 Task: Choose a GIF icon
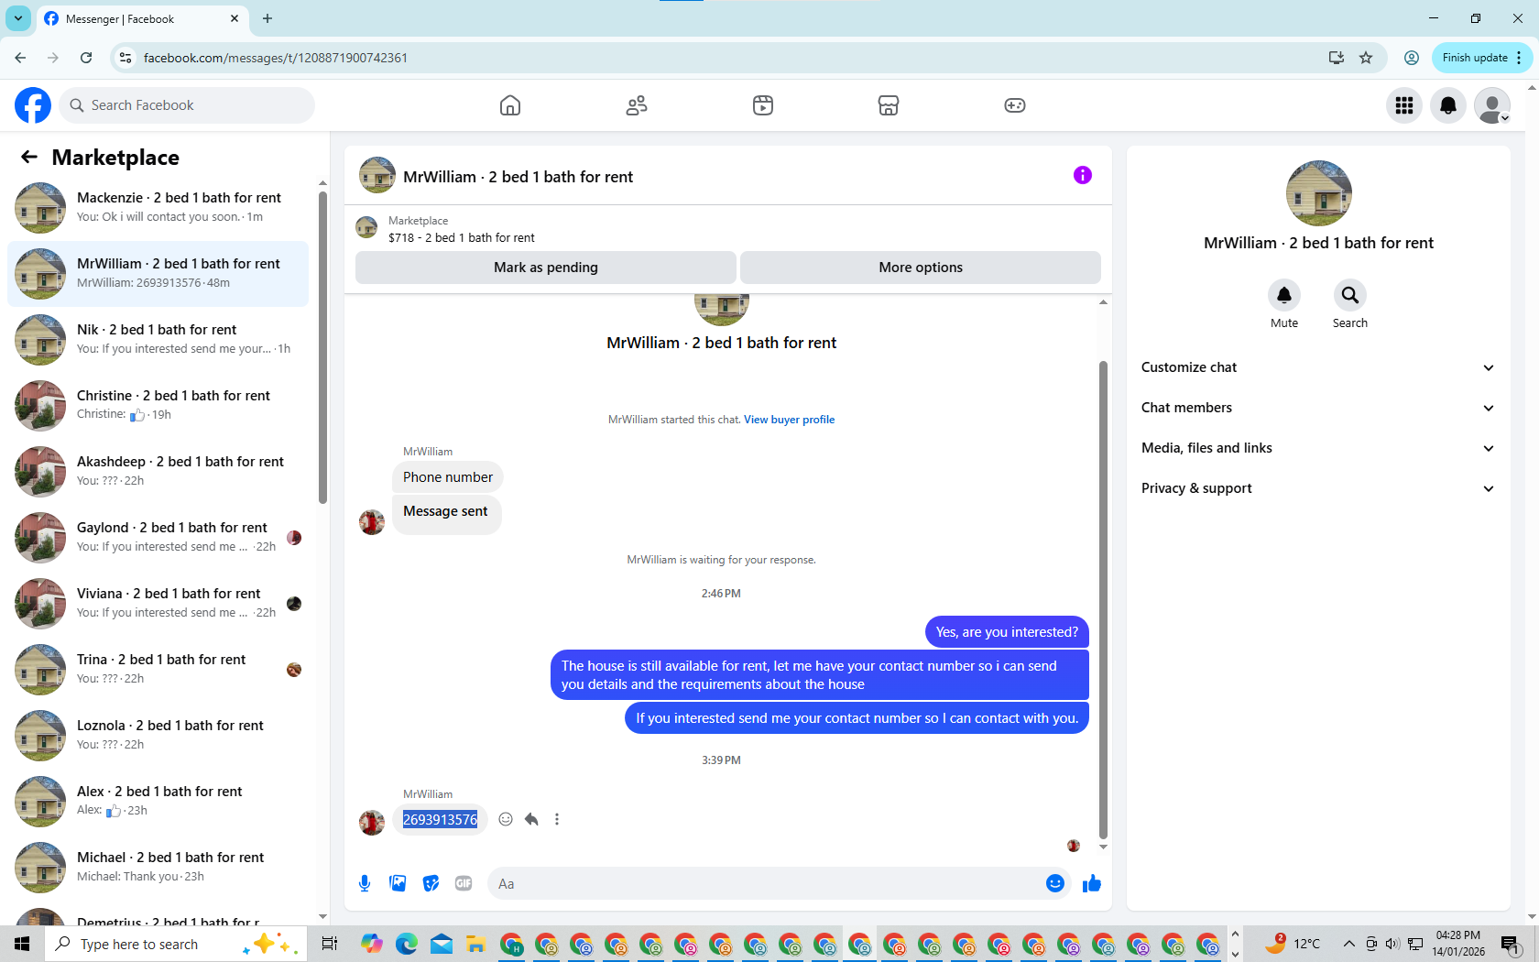464,883
